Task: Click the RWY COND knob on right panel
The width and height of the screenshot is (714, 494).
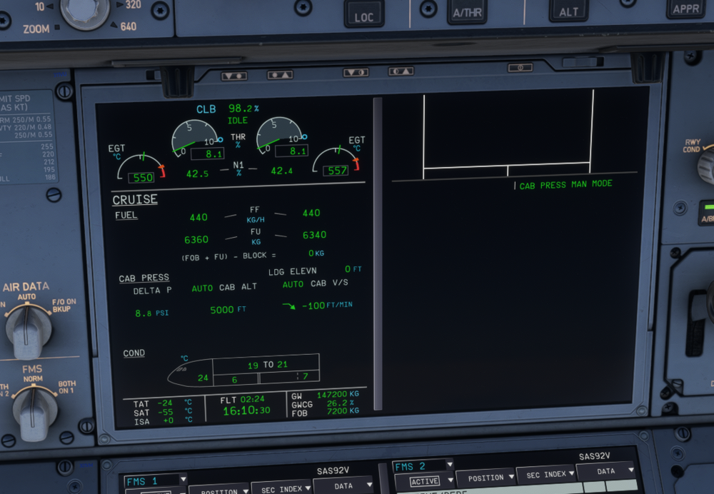Action: (705, 164)
